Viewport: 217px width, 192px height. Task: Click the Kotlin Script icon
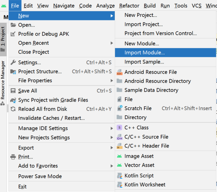[x=120, y=176]
